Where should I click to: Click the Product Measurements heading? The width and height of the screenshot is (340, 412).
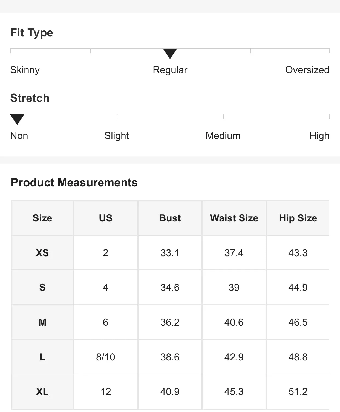point(74,183)
